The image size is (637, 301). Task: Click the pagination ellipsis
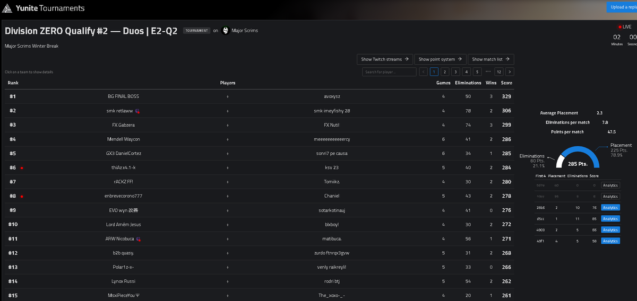[488, 72]
